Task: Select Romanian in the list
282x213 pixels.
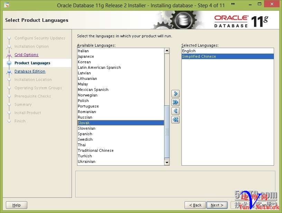Action: [x=121, y=112]
